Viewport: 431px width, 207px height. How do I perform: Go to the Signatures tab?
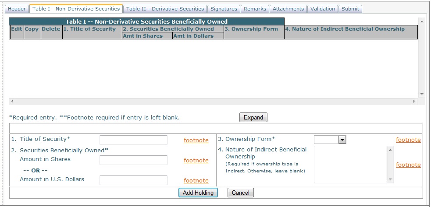tap(224, 9)
